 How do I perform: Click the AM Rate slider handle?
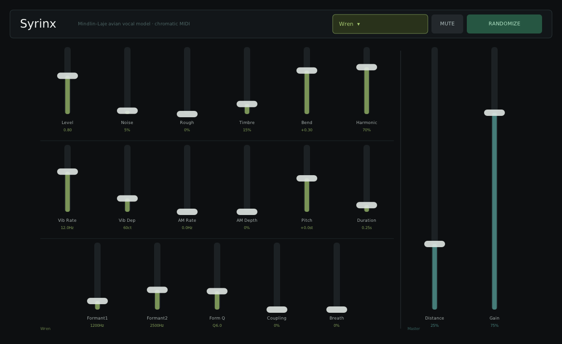coord(187,212)
